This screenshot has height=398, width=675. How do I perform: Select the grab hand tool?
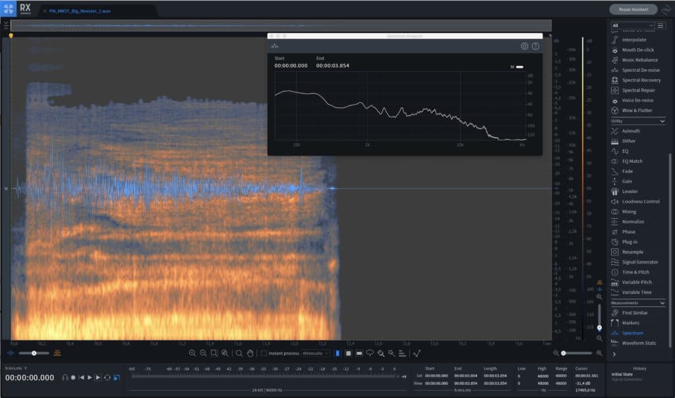250,353
